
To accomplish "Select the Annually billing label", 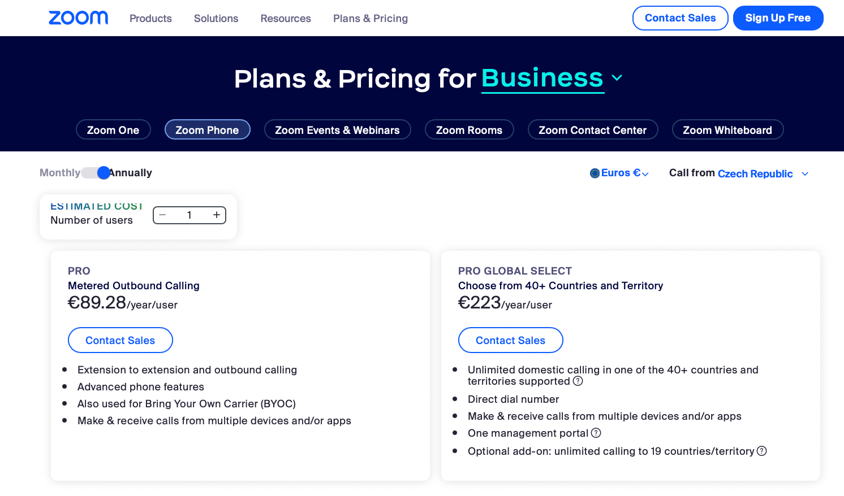I will pos(132,173).
